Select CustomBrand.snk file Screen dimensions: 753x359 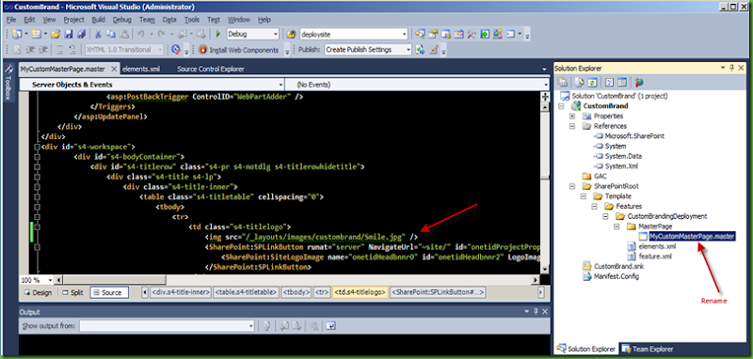pyautogui.click(x=617, y=266)
